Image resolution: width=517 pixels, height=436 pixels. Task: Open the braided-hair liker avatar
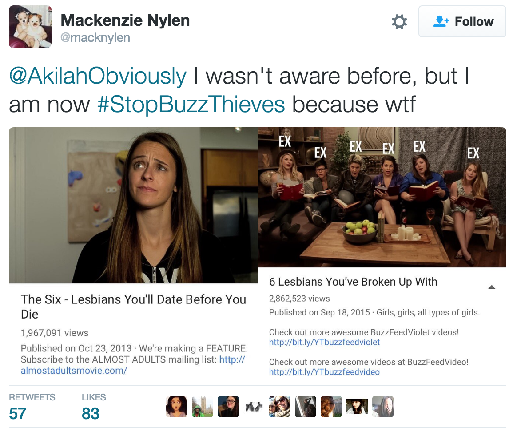(331, 407)
